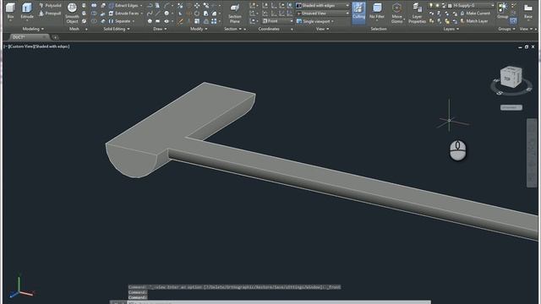The height and width of the screenshot is (304, 541).
Task: Select the Spline draw tool
Action: pyautogui.click(x=150, y=14)
